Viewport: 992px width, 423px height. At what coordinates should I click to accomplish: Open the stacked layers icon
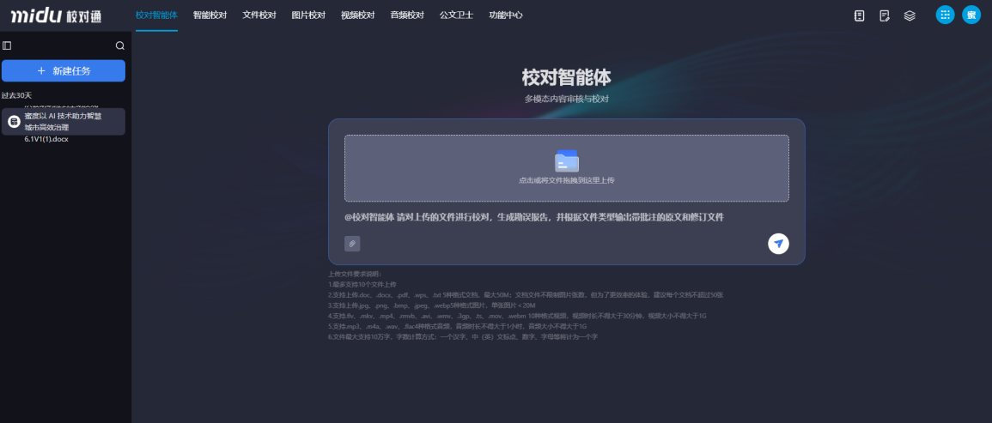tap(910, 15)
